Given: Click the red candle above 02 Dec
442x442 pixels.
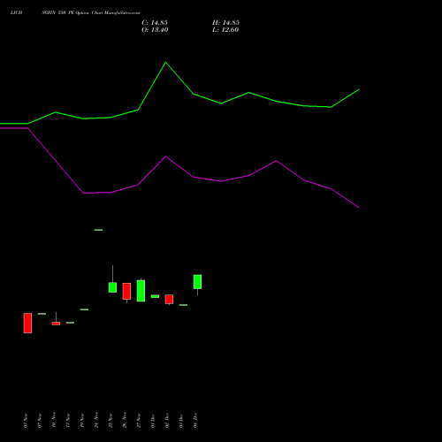Looking at the screenshot, I should 169,299.
